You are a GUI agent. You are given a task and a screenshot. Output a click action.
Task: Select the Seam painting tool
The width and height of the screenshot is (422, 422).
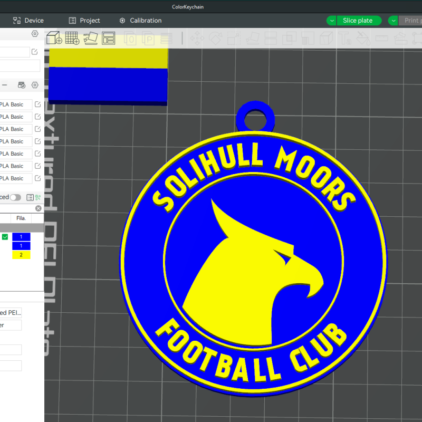pyautogui.click(x=326, y=39)
